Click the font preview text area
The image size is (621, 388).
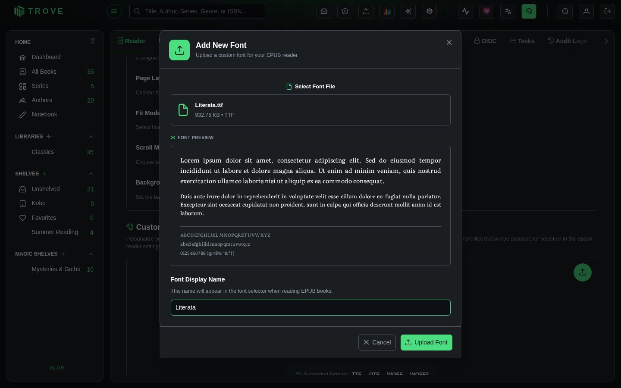pyautogui.click(x=310, y=206)
